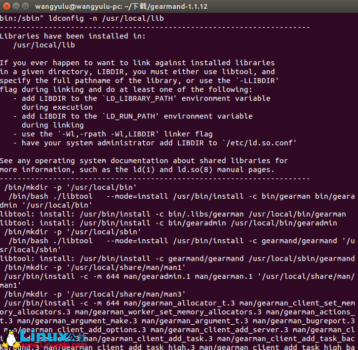Minimize the gearmand terminal window
Image resolution: width=358 pixels, height=350 pixels.
point(16,6)
